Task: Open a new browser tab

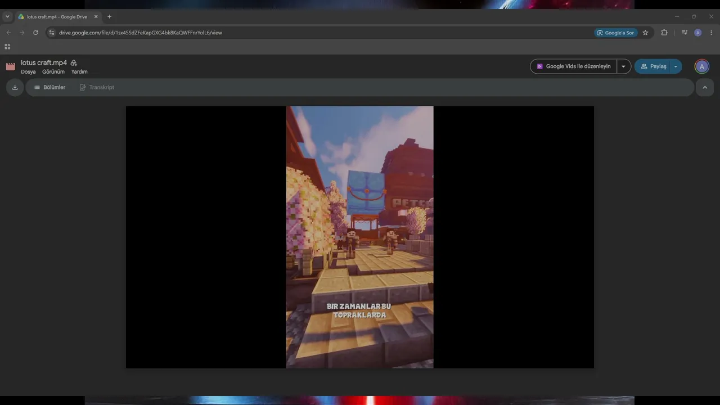Action: [x=109, y=17]
